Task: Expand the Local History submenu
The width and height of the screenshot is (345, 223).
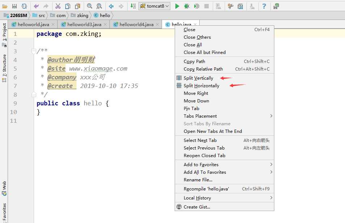Action: click(224, 198)
